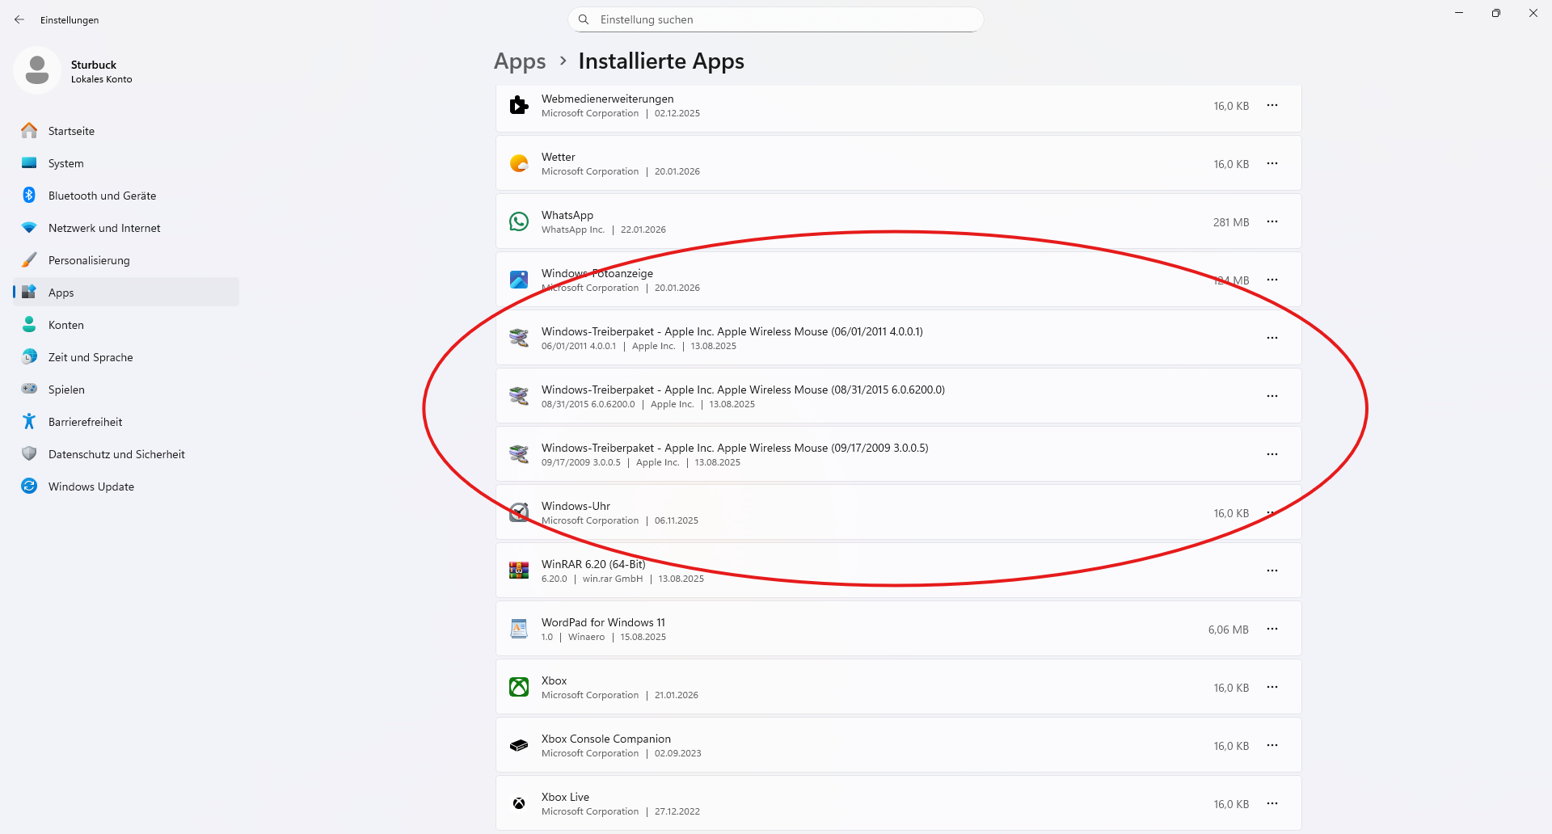The width and height of the screenshot is (1552, 834).
Task: Expand options for Apple Wireless Mouse 4.0.0.1
Action: (1272, 338)
